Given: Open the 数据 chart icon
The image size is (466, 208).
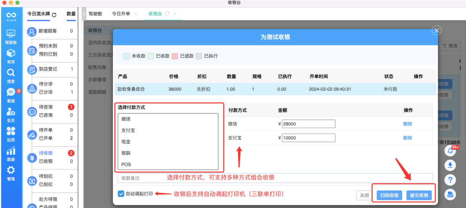Looking at the screenshot, I should (x=11, y=151).
